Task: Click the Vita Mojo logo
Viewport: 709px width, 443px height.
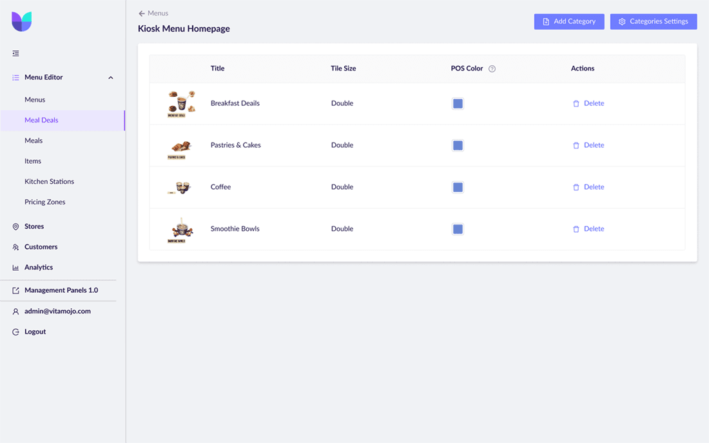Action: pos(21,21)
